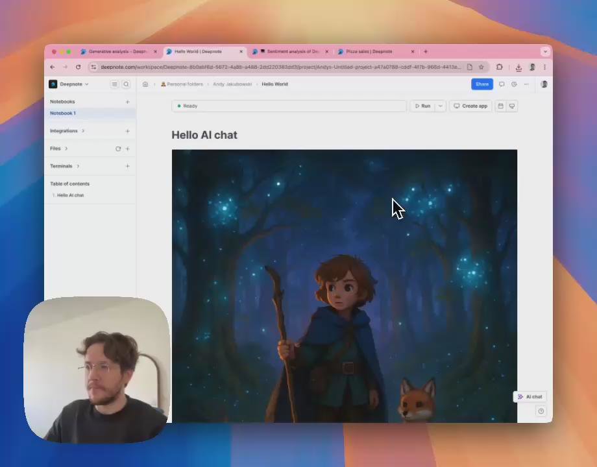597x467 pixels.
Task: Open Andy Jakubowski breadcrumb
Action: pos(232,84)
